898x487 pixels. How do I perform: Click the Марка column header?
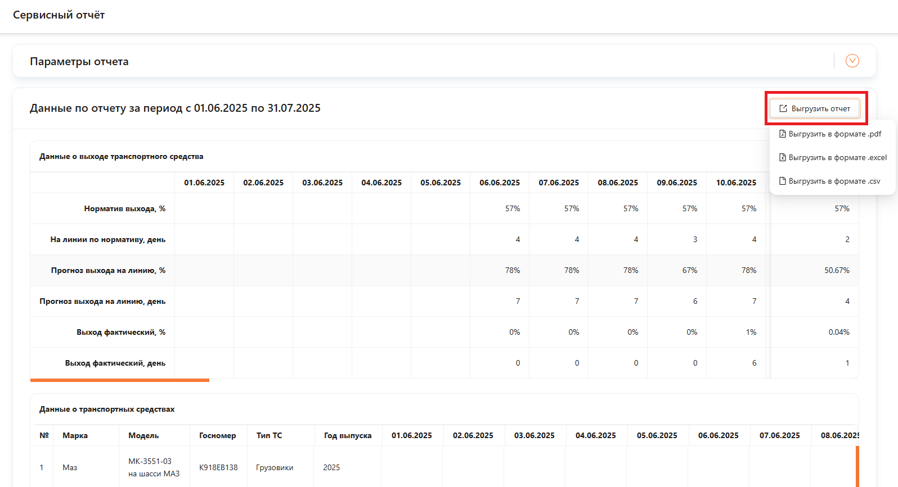(75, 435)
